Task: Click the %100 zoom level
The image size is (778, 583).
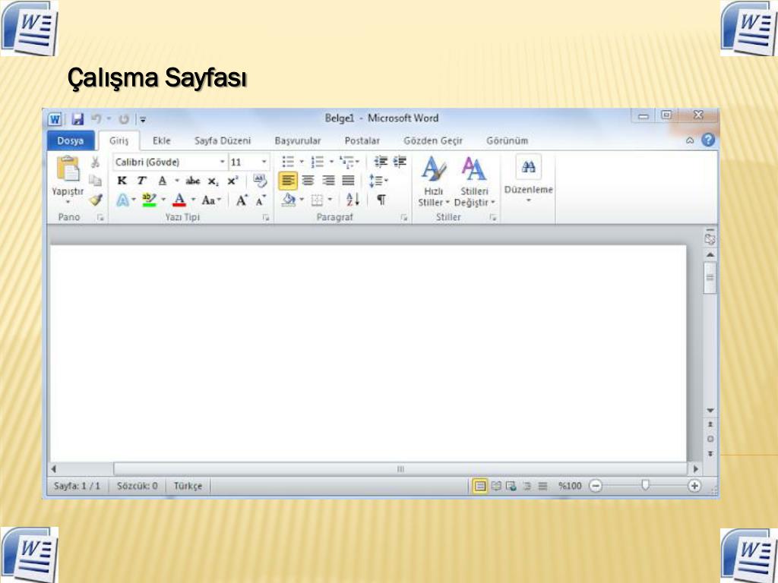Action: [570, 486]
